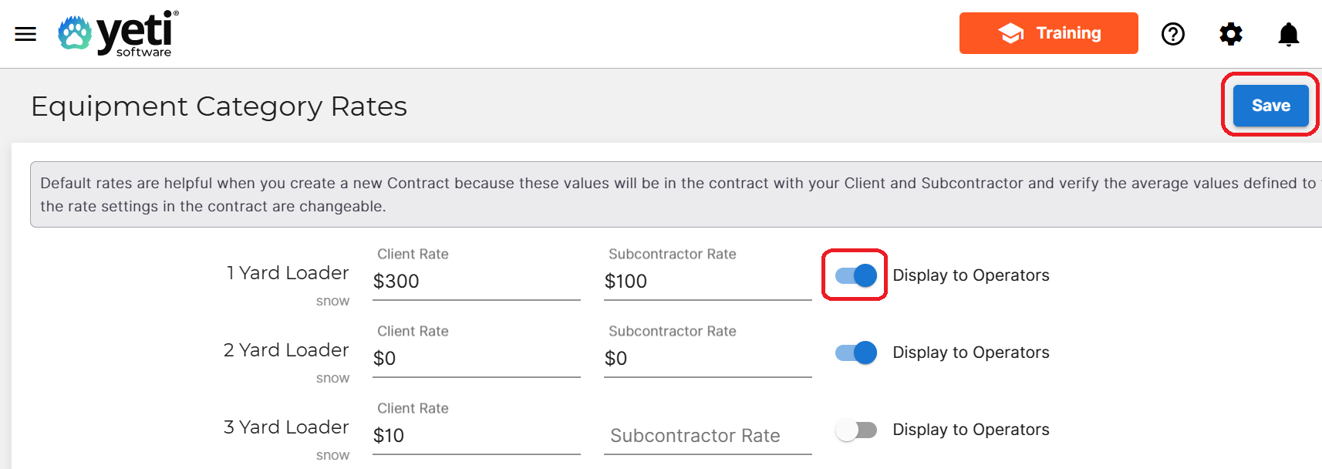Open settings gear icon

[1230, 34]
